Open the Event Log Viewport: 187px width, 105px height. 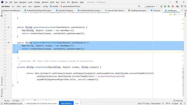tap(178, 101)
